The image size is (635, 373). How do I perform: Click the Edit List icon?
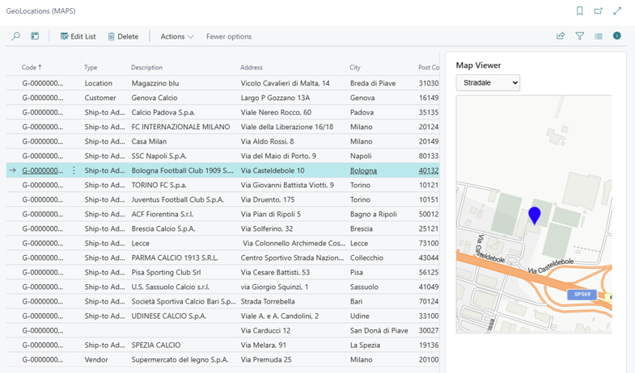[65, 36]
